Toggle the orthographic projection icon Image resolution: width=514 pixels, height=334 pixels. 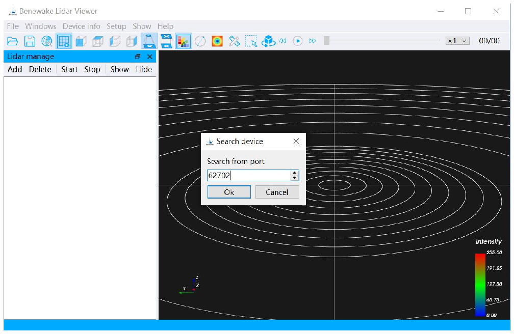tap(166, 41)
